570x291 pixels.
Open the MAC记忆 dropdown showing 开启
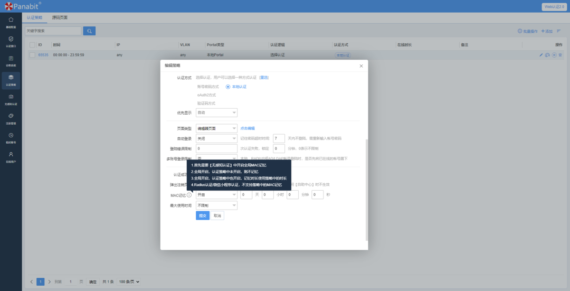pyautogui.click(x=217, y=195)
